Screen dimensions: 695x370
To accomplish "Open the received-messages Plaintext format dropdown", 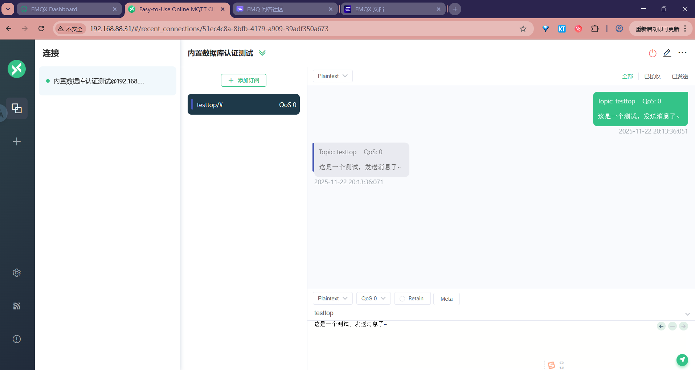I will coord(332,76).
